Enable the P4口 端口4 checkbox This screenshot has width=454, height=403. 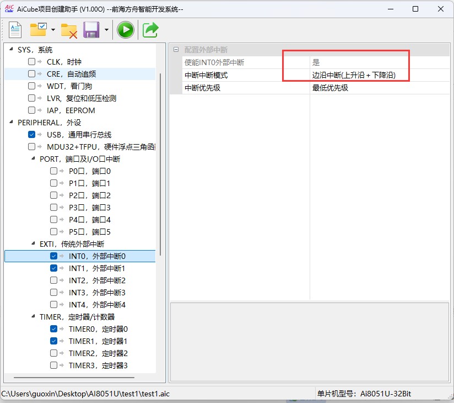click(53, 219)
